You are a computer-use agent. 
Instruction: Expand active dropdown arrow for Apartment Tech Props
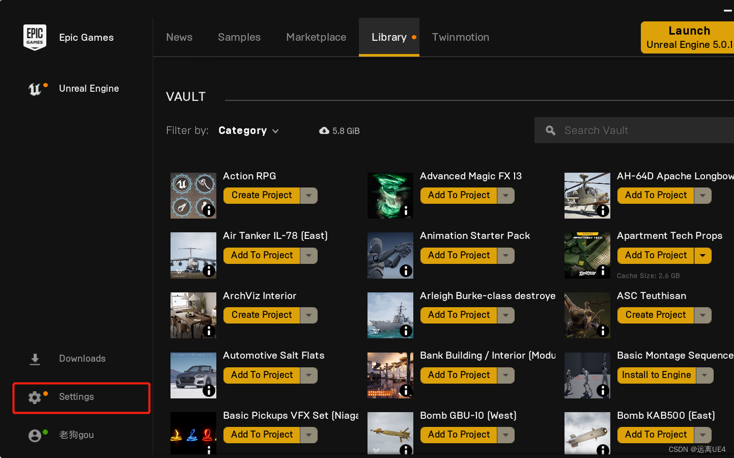(702, 256)
